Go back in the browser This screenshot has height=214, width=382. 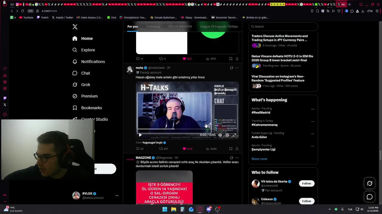(12, 11)
